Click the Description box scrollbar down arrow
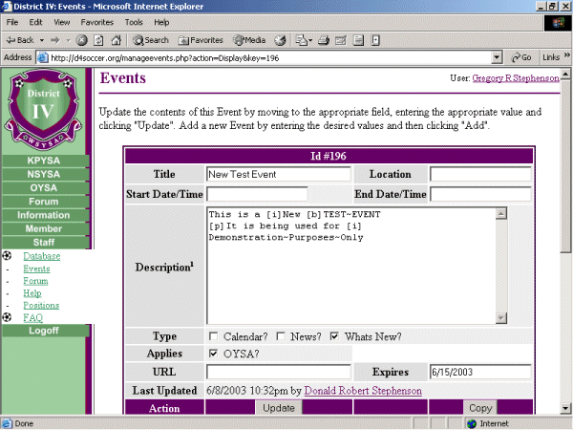 click(x=501, y=318)
